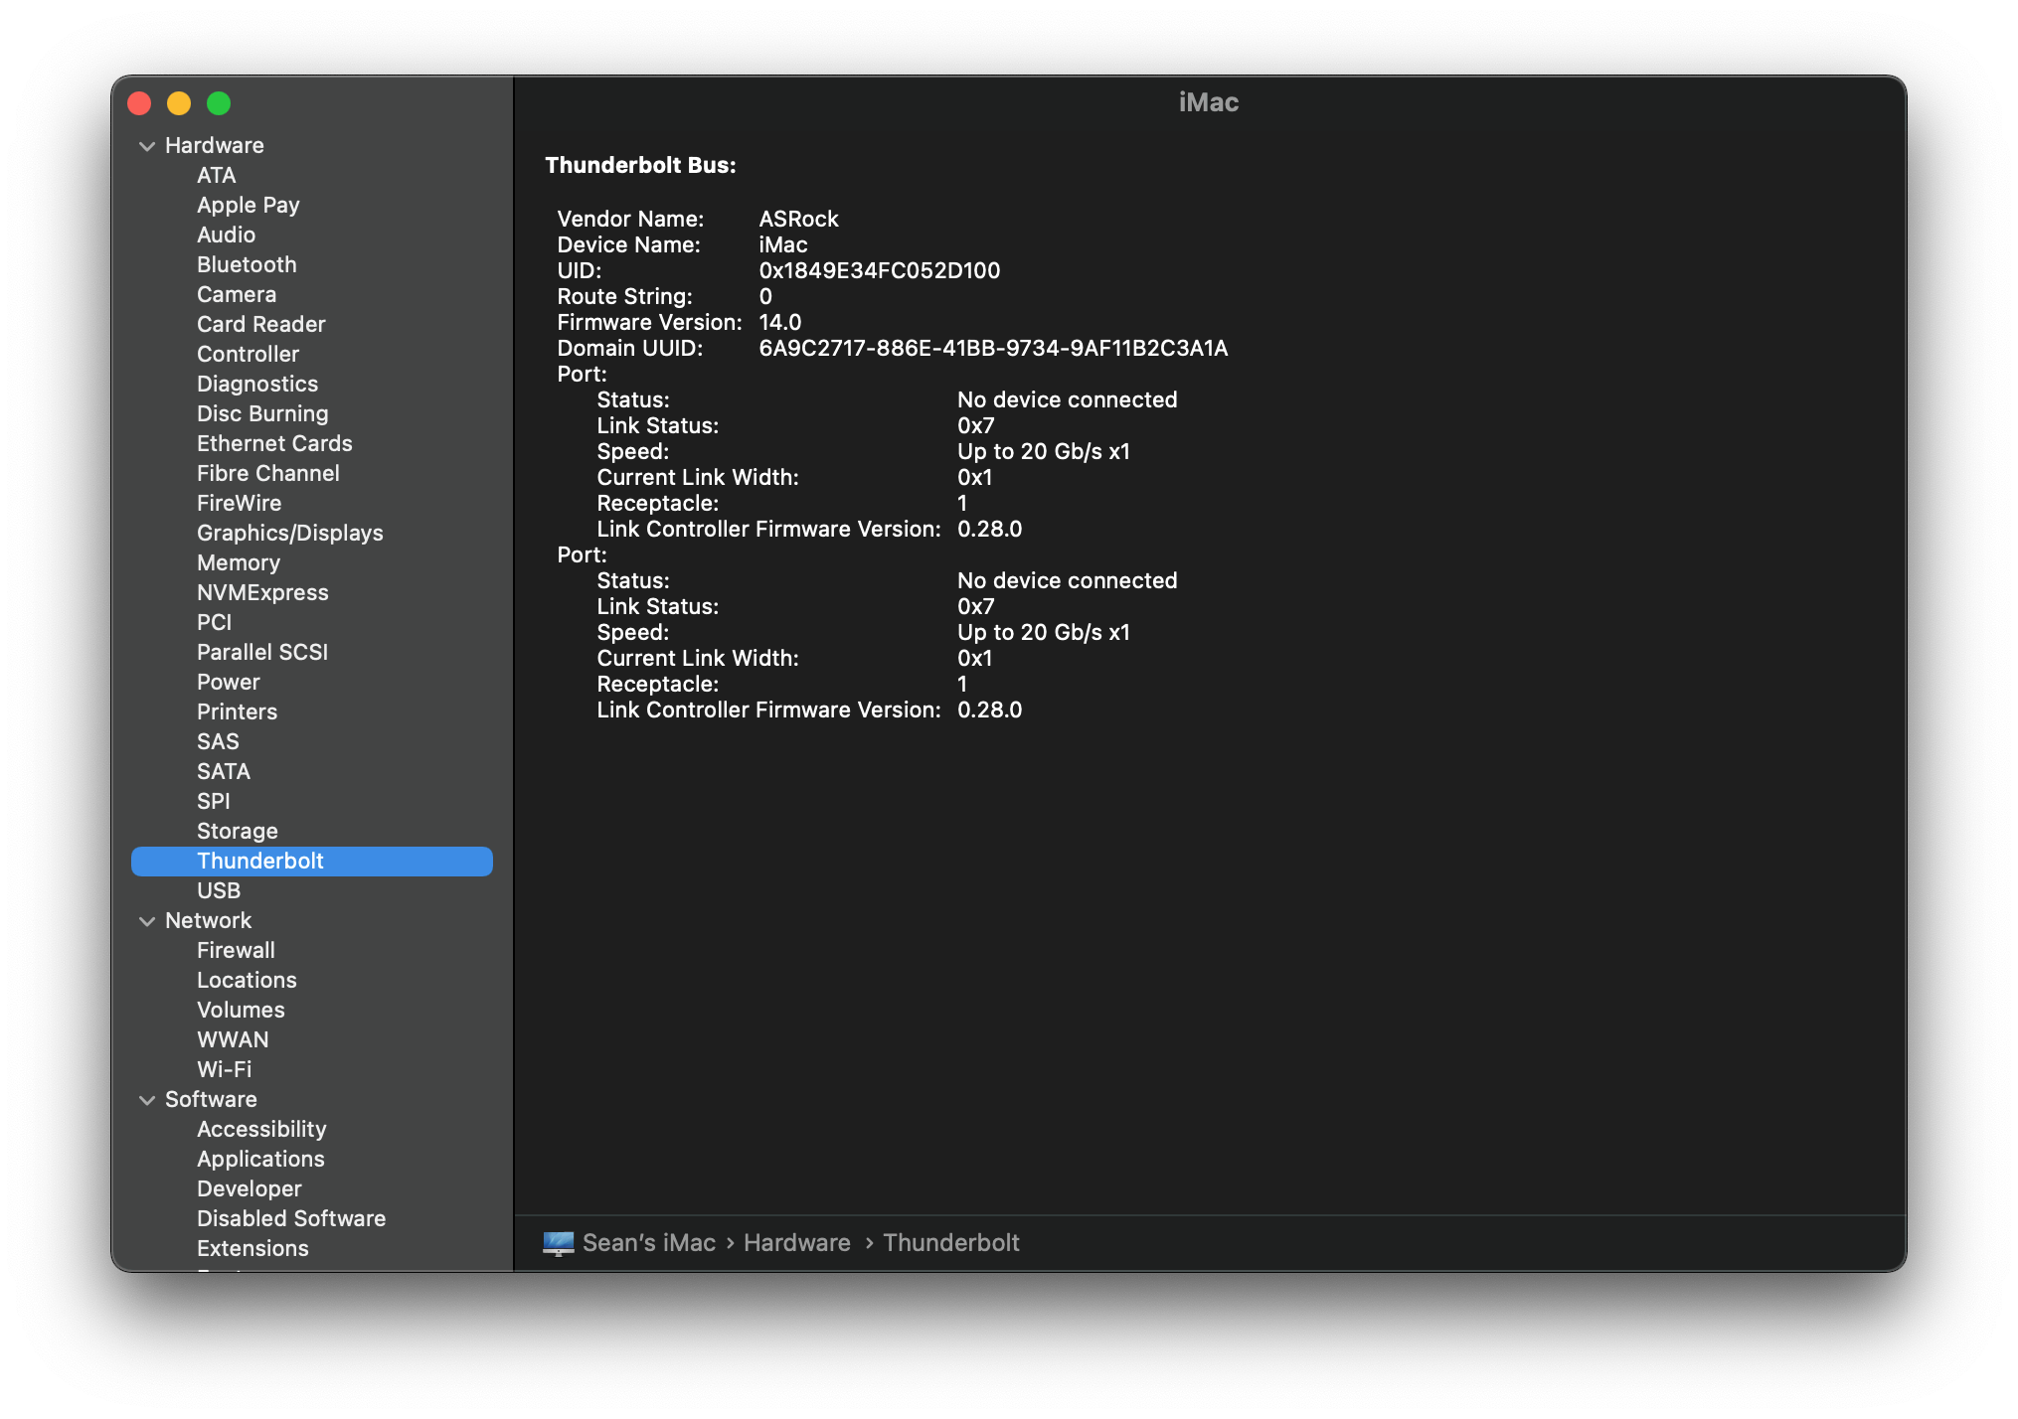Collapse the Network section chevron
The width and height of the screenshot is (2018, 1419).
click(147, 921)
